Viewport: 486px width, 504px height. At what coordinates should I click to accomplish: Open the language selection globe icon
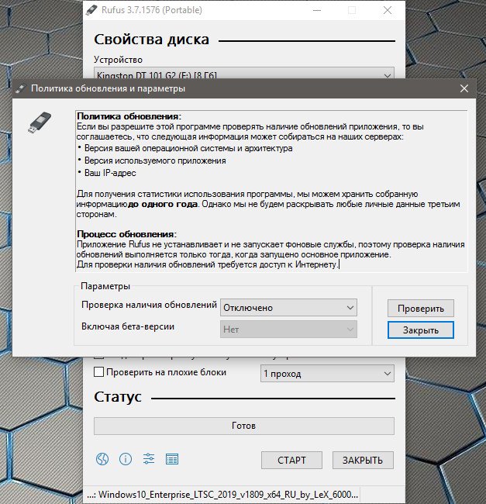tap(102, 459)
